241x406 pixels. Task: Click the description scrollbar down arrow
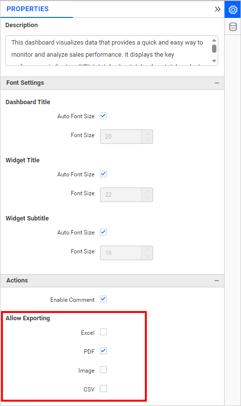coord(214,61)
